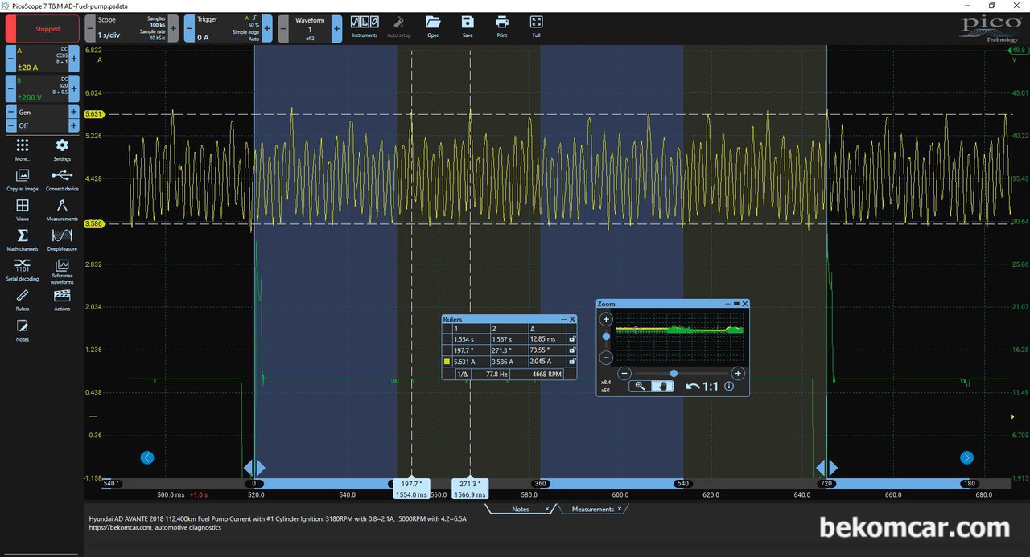
Task: Click vertical zoom out minus in Zoom window
Action: [x=607, y=358]
